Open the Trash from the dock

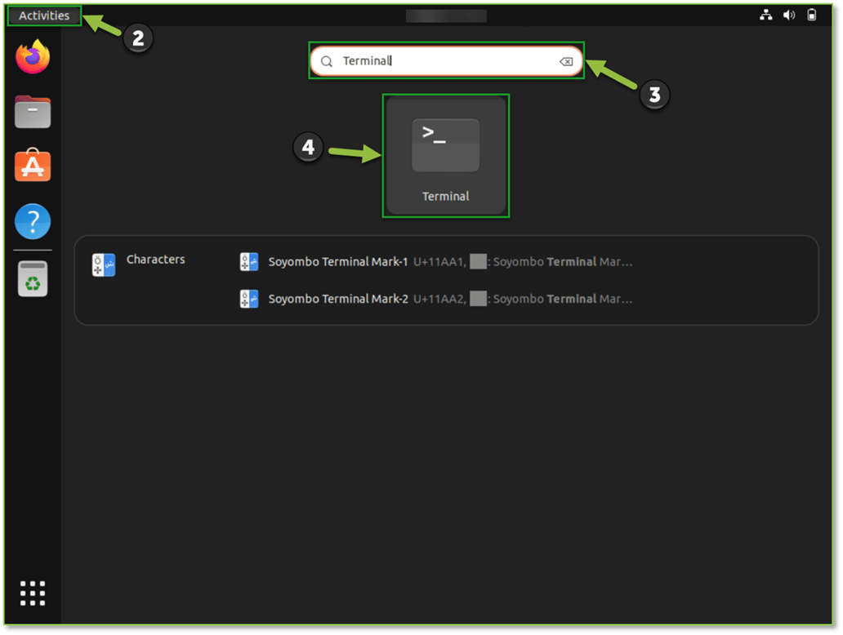coord(32,278)
